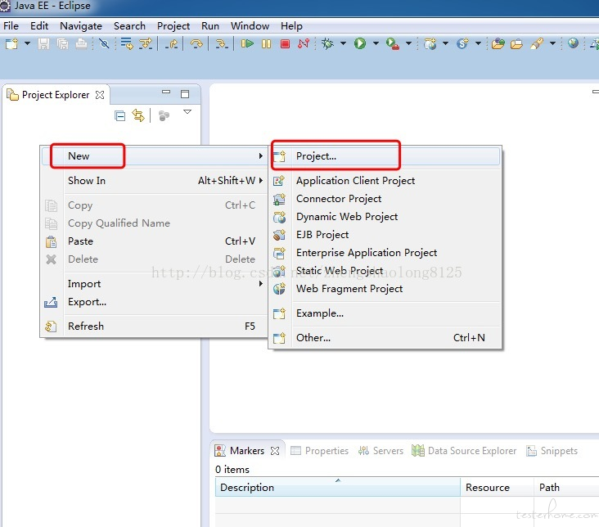
Task: Select EJB Project
Action: click(385, 235)
